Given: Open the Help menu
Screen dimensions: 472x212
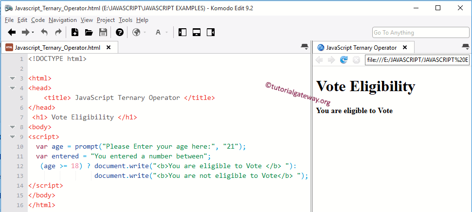Looking at the screenshot, I should pyautogui.click(x=142, y=20).
